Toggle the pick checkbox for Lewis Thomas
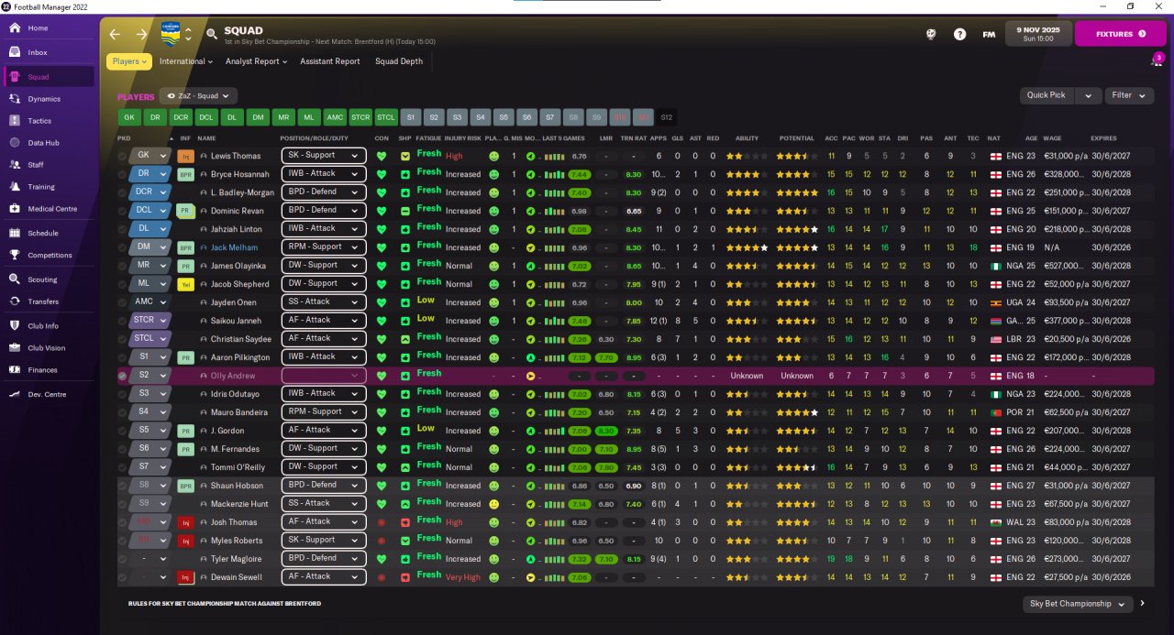The width and height of the screenshot is (1174, 635). click(x=123, y=156)
